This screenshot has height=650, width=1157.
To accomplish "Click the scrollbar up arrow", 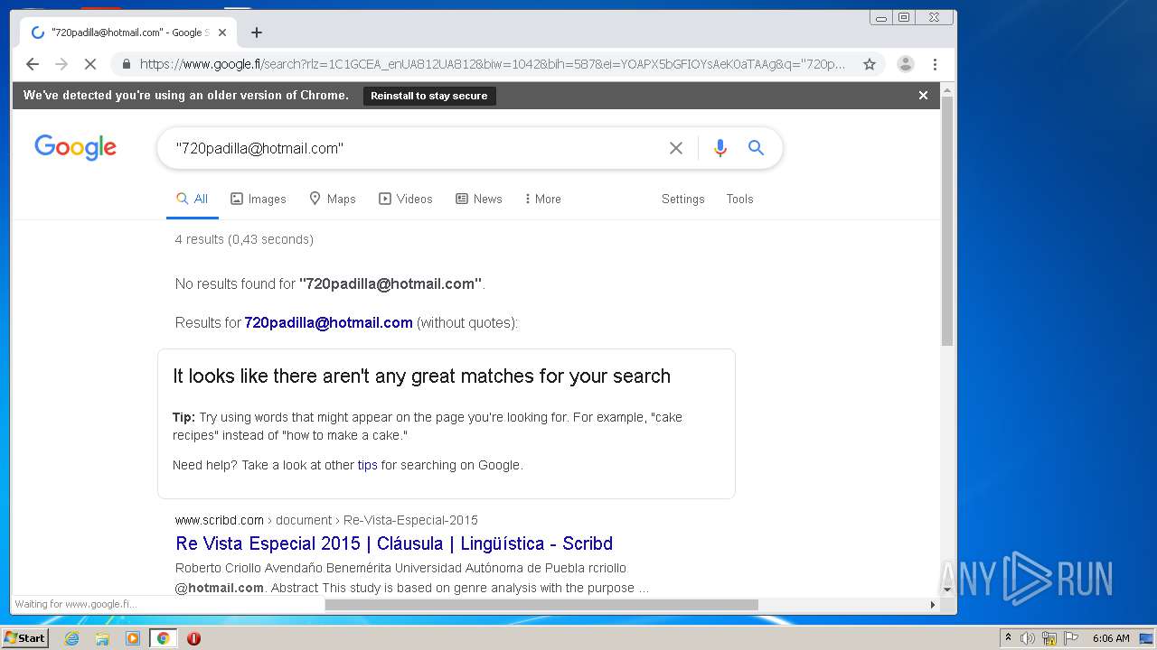I will [947, 90].
